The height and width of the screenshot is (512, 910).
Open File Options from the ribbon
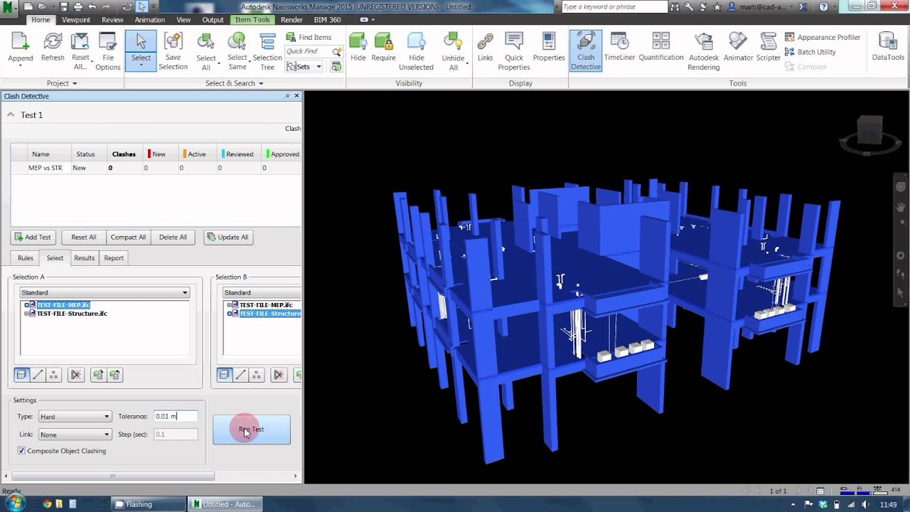click(x=108, y=51)
